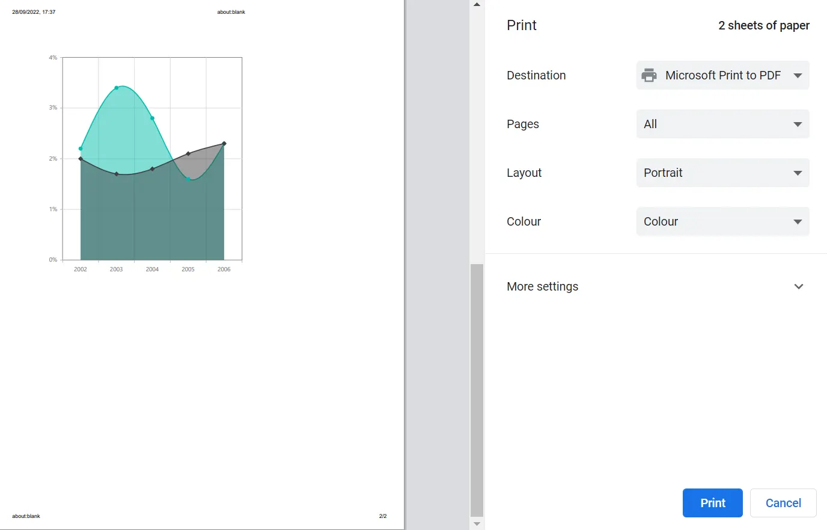Click the 'Layout' label
This screenshot has height=530, width=827.
click(x=524, y=173)
